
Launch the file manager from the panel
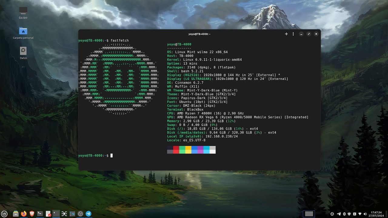[16, 214]
